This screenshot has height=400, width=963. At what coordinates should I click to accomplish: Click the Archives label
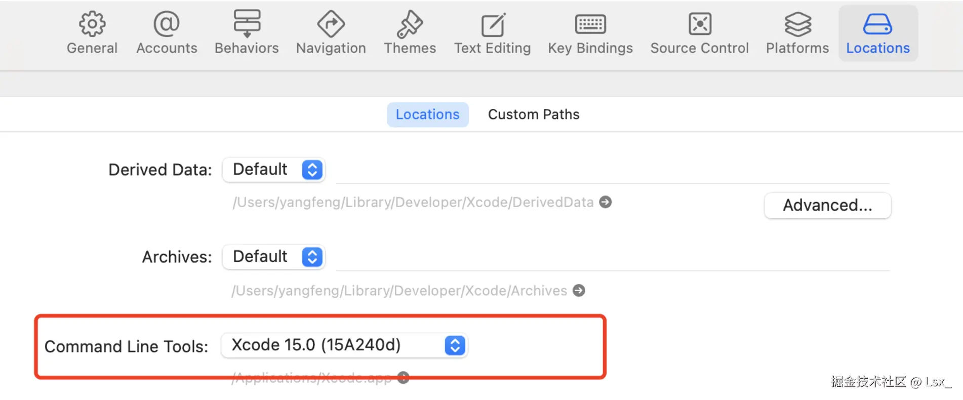[177, 257]
